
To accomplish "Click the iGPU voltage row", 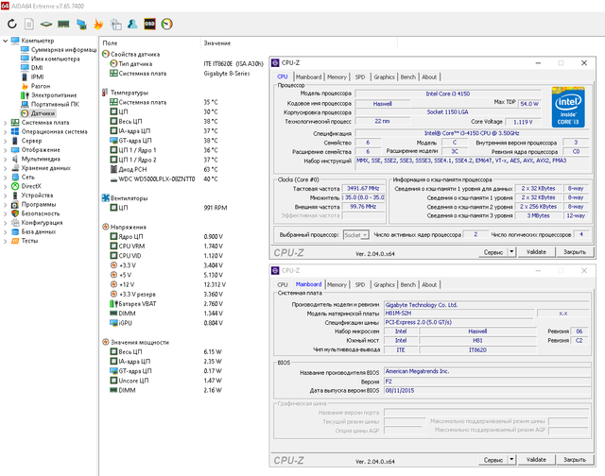I will [x=166, y=323].
